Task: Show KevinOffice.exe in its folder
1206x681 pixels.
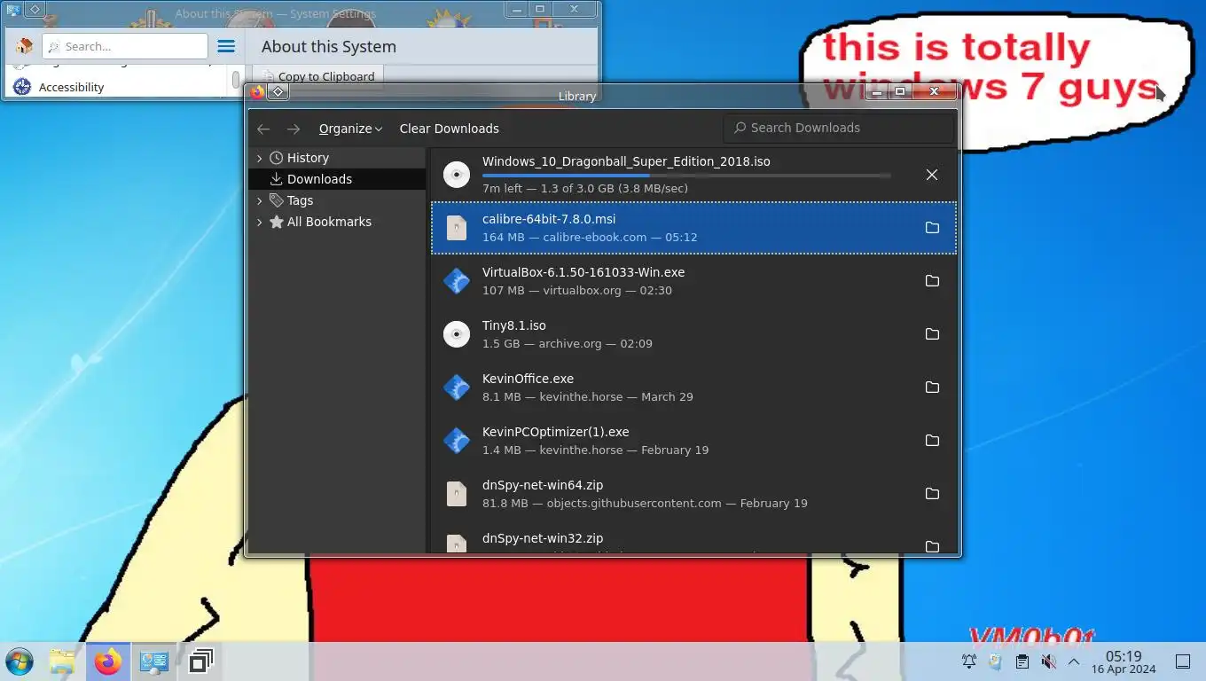Action: click(x=932, y=387)
